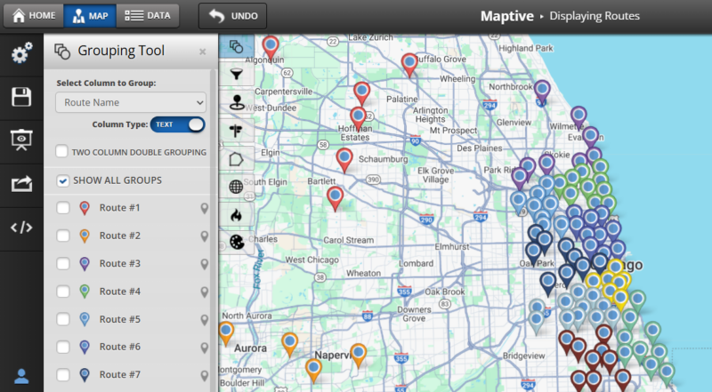Click the share export arrow icon
The height and width of the screenshot is (392, 712).
click(x=21, y=184)
